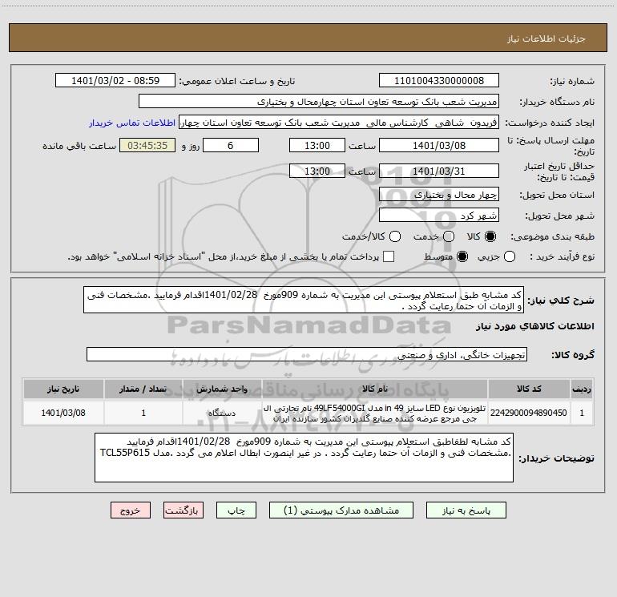The height and width of the screenshot is (597, 617).
Task: Click the product name cell for LED television
Action: click(x=375, y=413)
